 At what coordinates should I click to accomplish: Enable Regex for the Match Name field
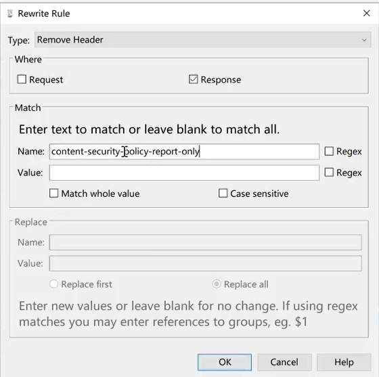click(329, 152)
